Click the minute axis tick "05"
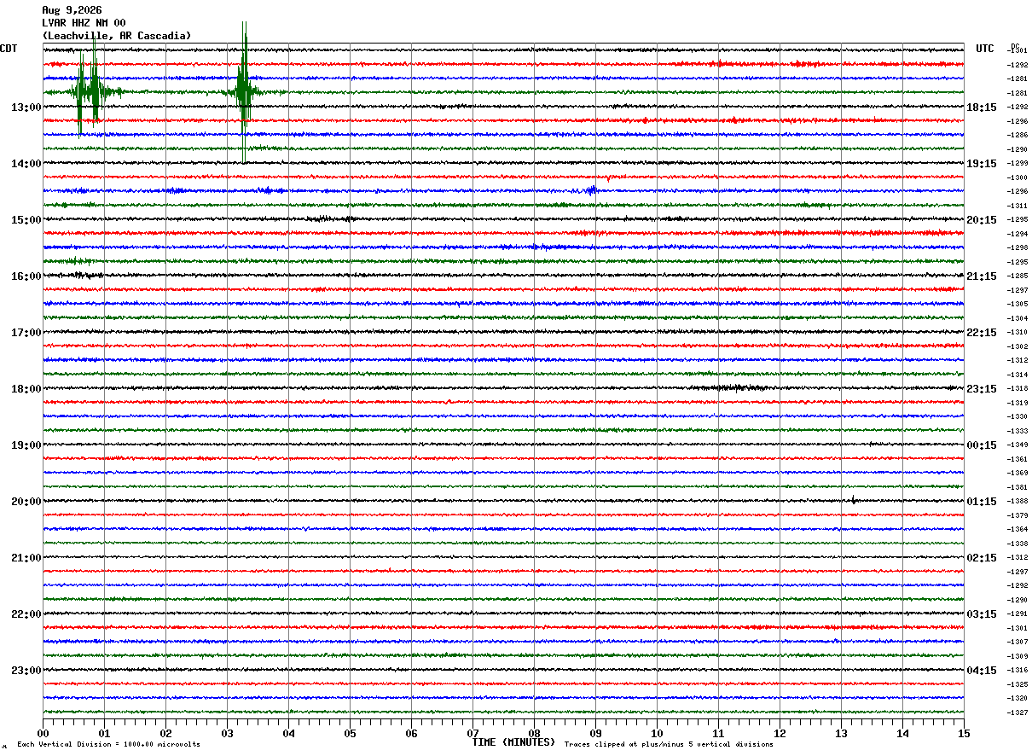Viewport: 1032px width, 756px height. tap(350, 733)
